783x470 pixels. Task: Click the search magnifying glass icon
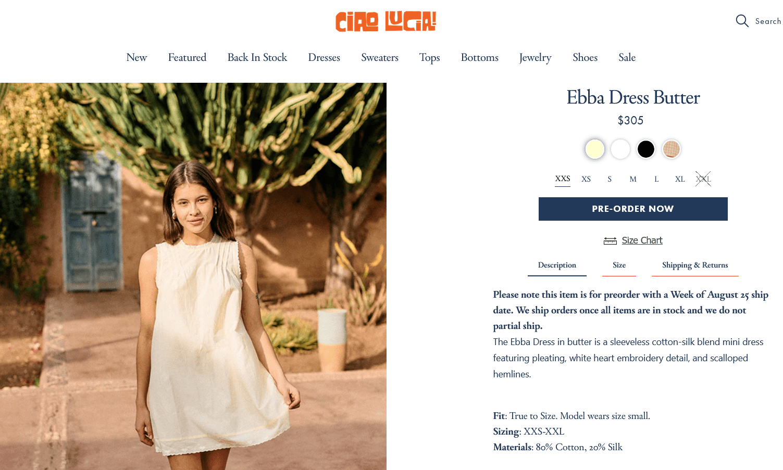pos(742,21)
